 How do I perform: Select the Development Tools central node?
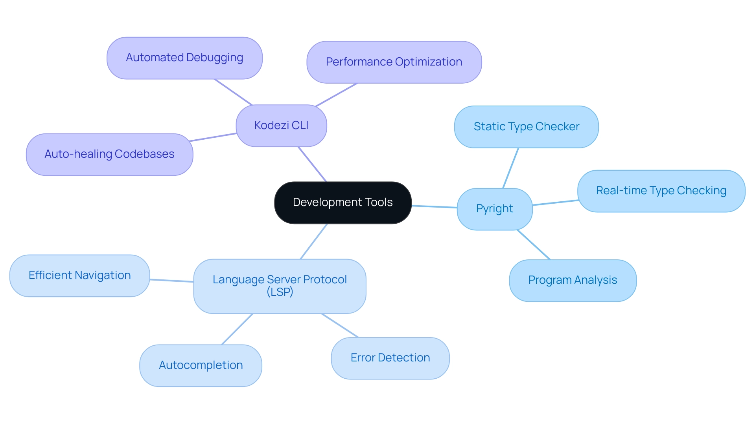pyautogui.click(x=343, y=202)
